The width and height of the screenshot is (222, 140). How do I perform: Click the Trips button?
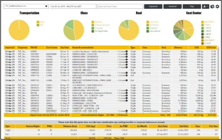click(192, 6)
